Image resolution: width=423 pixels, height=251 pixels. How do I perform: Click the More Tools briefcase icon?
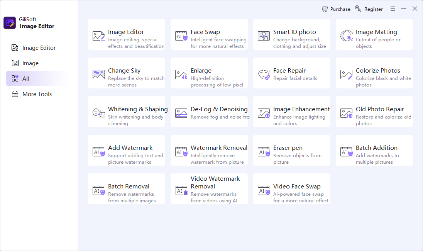coord(15,94)
